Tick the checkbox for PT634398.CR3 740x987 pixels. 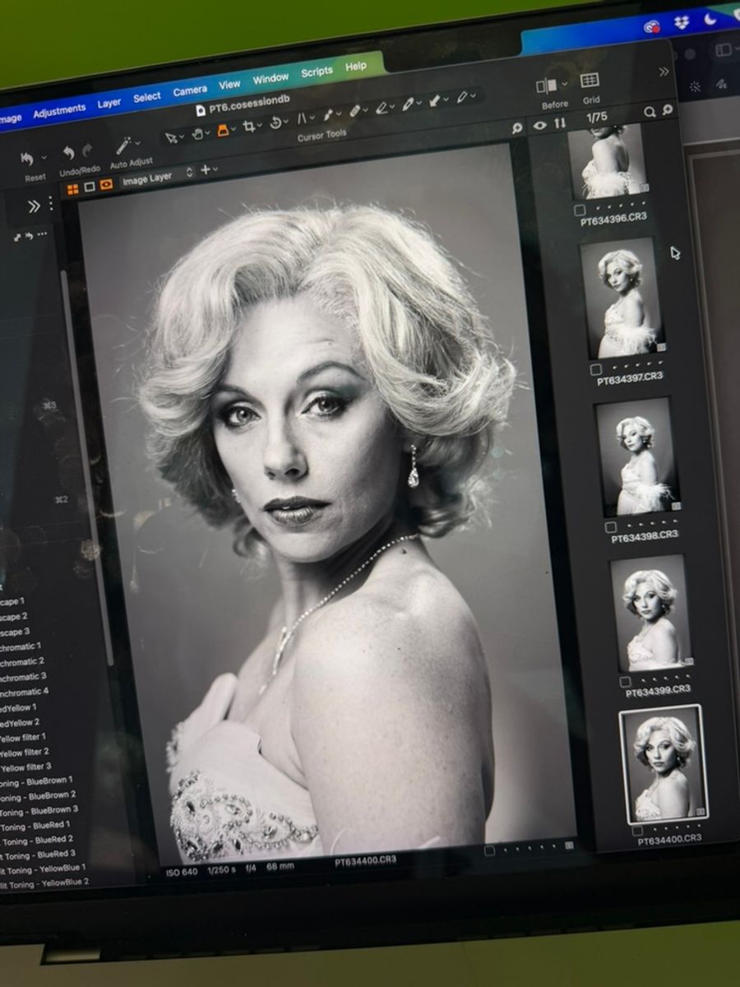pos(610,526)
